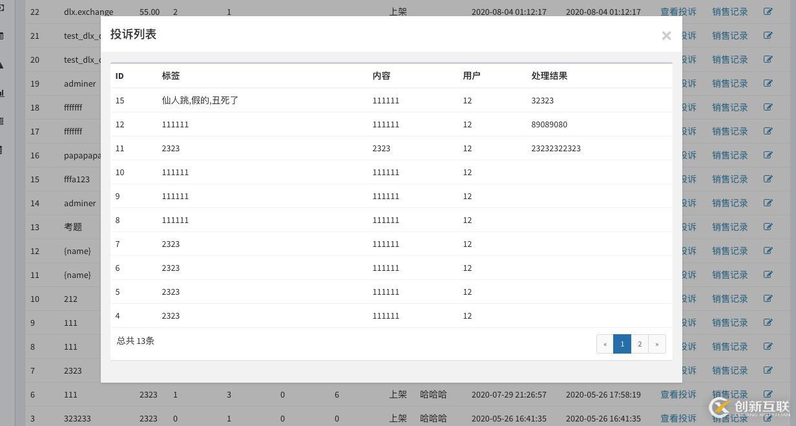The image size is (796, 426).
Task: Click the edit icon for background row 21
Action: pyautogui.click(x=768, y=36)
